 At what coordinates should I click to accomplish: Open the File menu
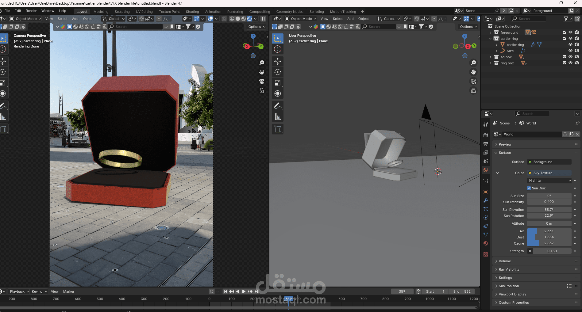click(7, 11)
